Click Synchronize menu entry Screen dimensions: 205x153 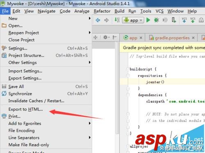click(x=46, y=94)
